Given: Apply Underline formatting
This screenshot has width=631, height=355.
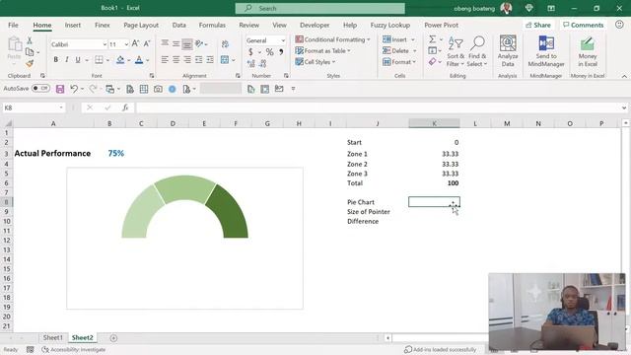Looking at the screenshot, I should (x=78, y=60).
